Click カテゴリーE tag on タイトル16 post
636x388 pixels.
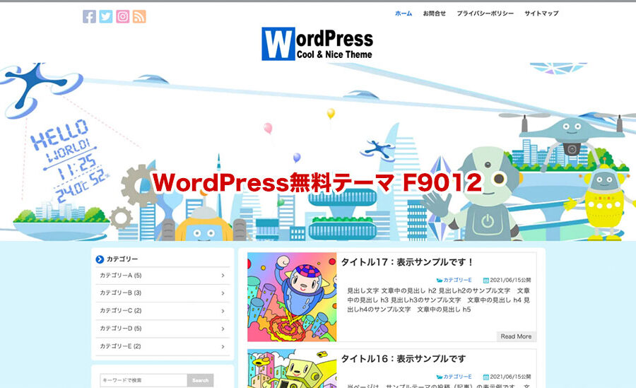pos(457,377)
